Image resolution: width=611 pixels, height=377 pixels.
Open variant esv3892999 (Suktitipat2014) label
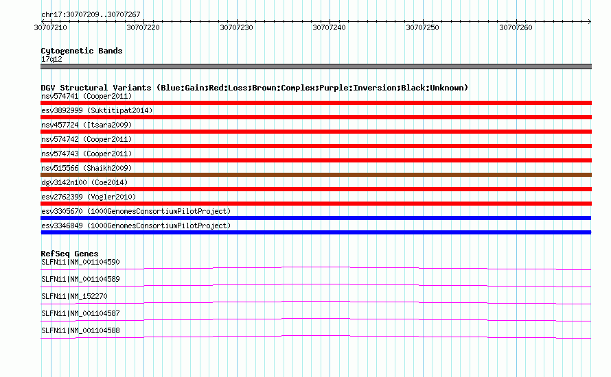(x=97, y=110)
